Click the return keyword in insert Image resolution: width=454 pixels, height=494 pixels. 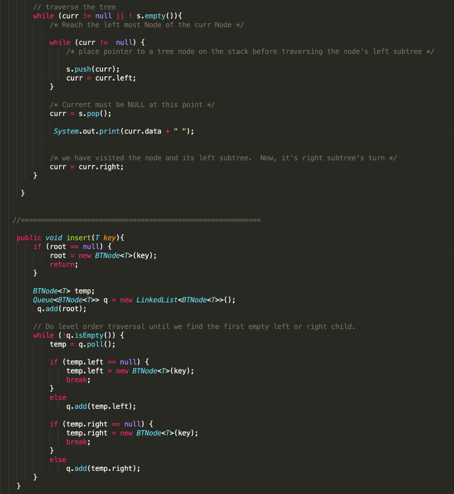pyautogui.click(x=62, y=264)
